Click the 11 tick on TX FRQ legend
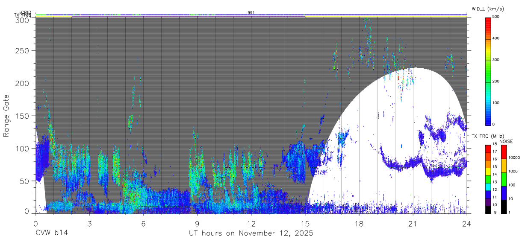Screen dimensions: 525x242 pyautogui.click(x=495, y=197)
